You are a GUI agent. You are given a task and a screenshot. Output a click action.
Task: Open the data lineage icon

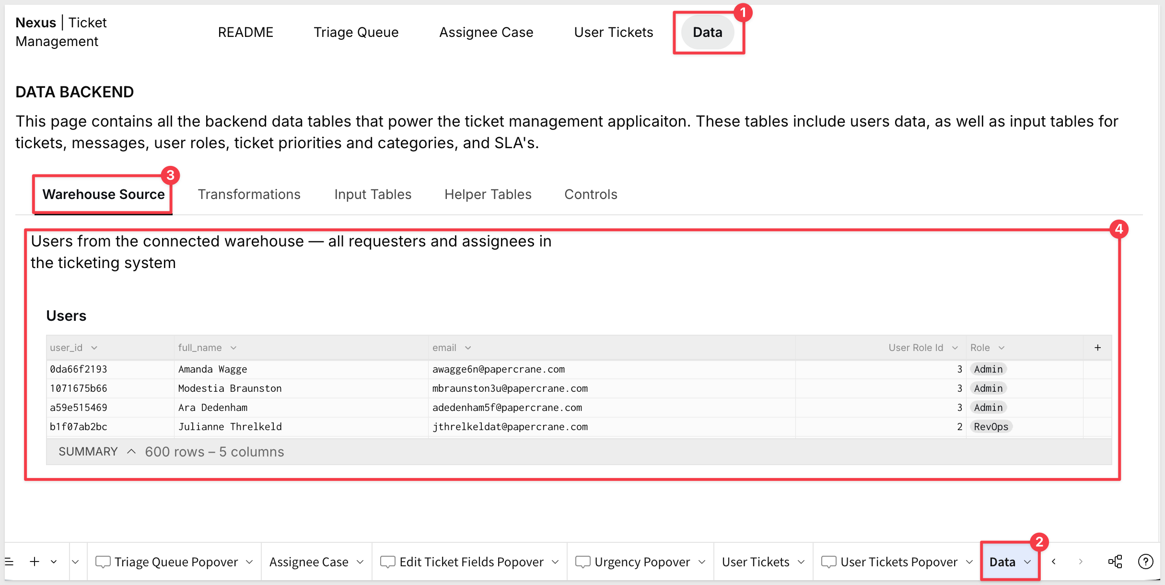pos(1115,562)
